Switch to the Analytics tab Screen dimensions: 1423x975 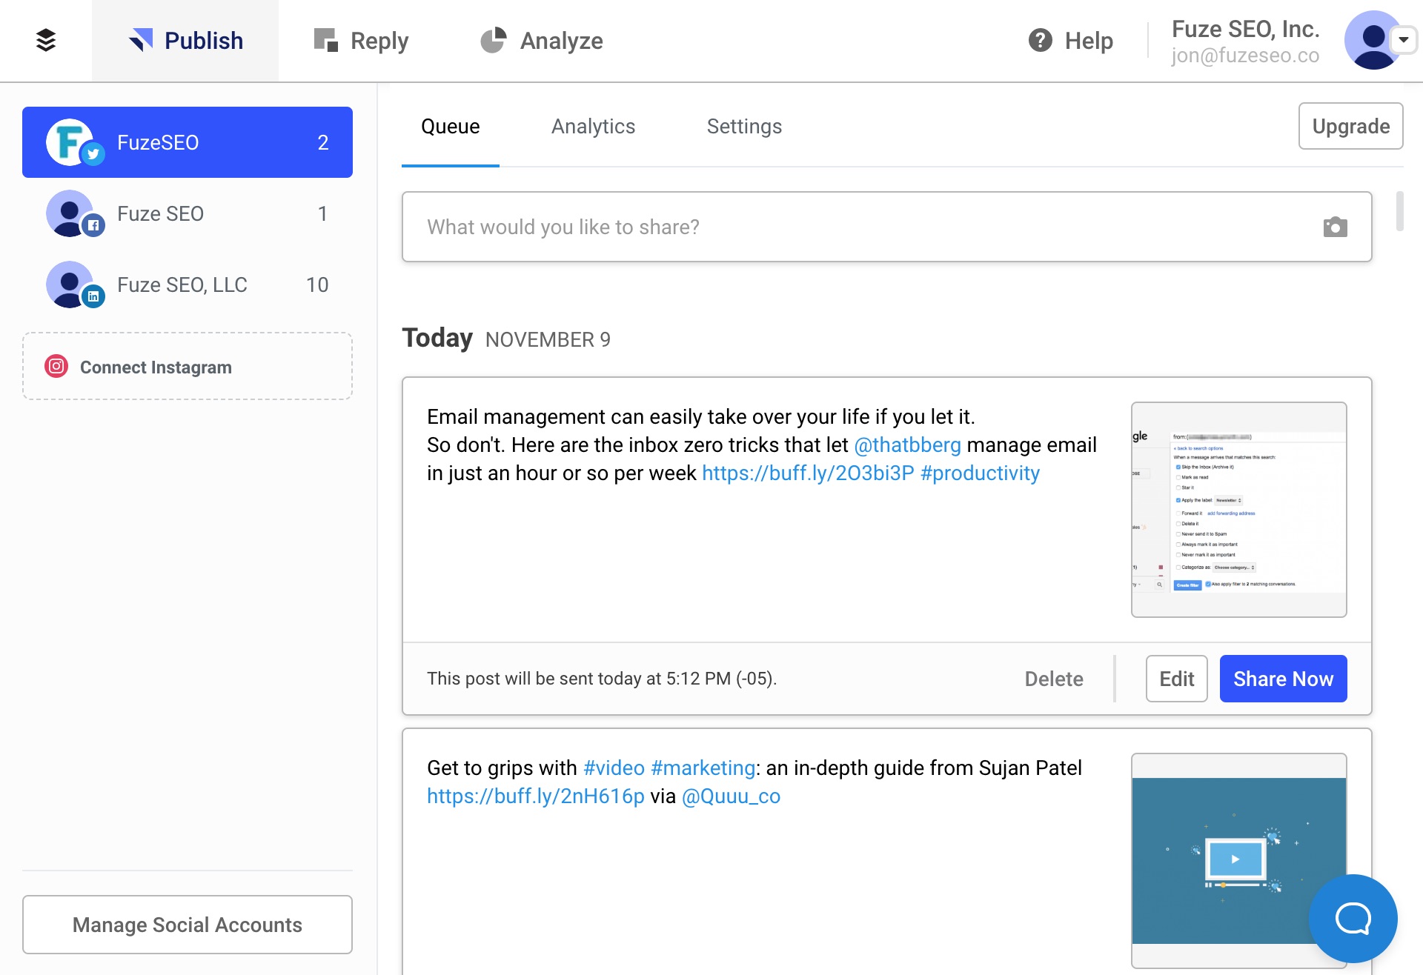[593, 127]
